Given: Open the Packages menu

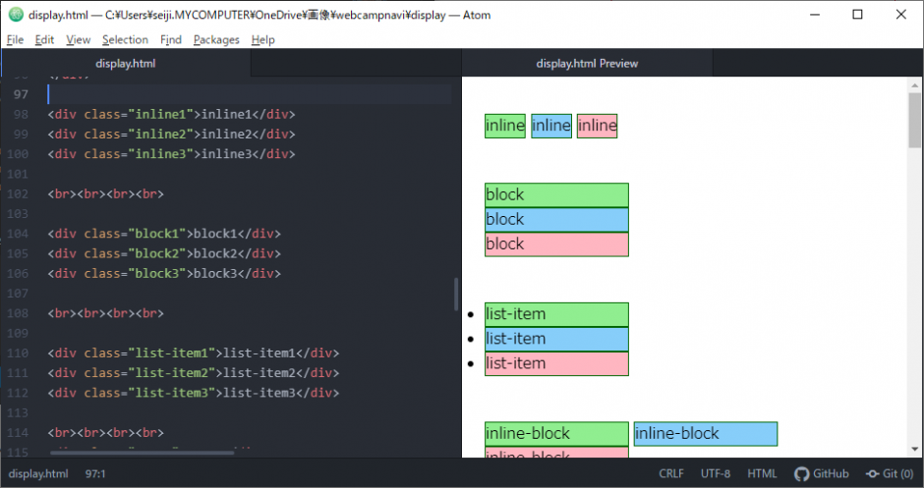Looking at the screenshot, I should coord(216,39).
